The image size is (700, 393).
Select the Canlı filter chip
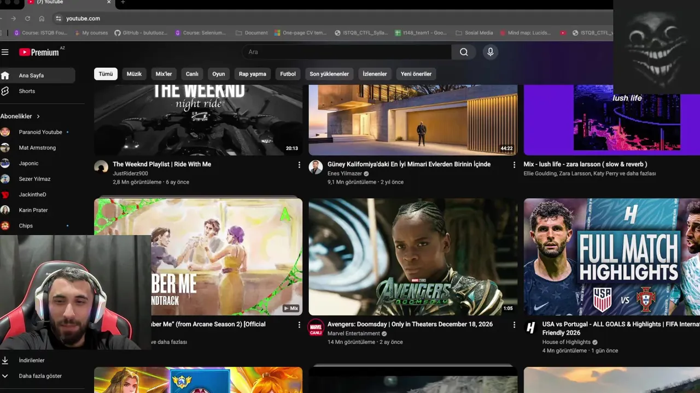pos(192,74)
